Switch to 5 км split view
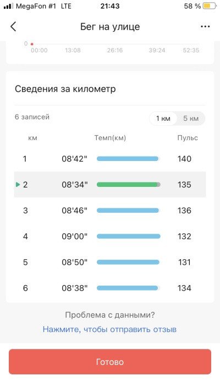The height and width of the screenshot is (392, 220). pos(191,118)
